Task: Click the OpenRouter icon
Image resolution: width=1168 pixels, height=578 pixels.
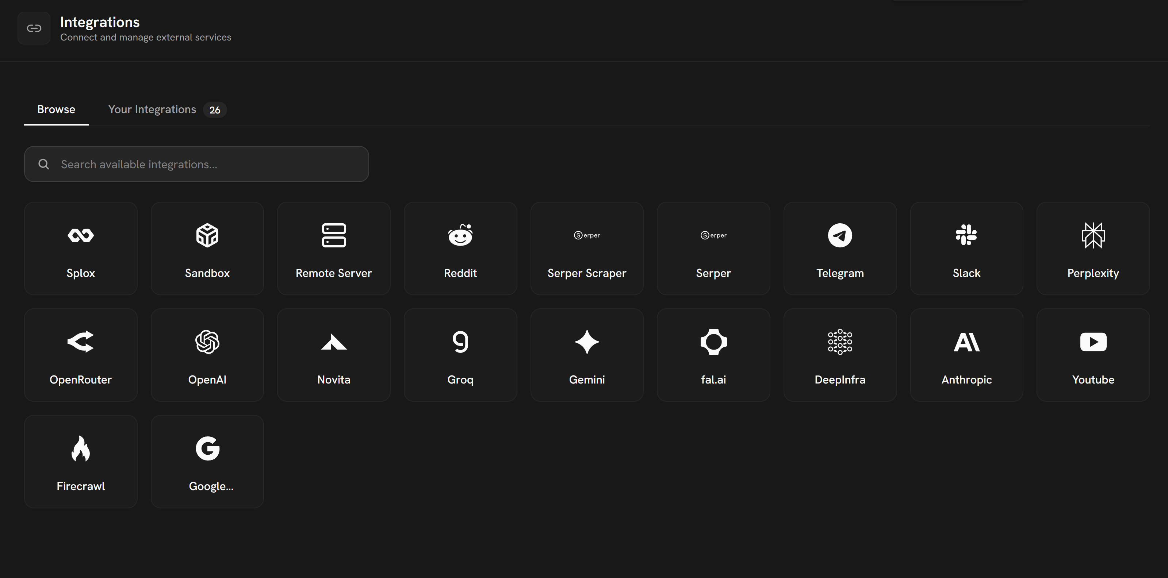Action: pyautogui.click(x=81, y=342)
